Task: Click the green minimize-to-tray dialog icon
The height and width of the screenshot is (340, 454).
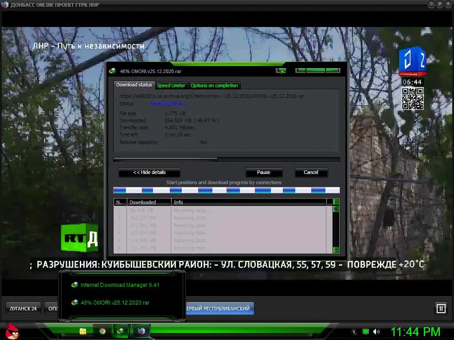Action: (x=281, y=71)
